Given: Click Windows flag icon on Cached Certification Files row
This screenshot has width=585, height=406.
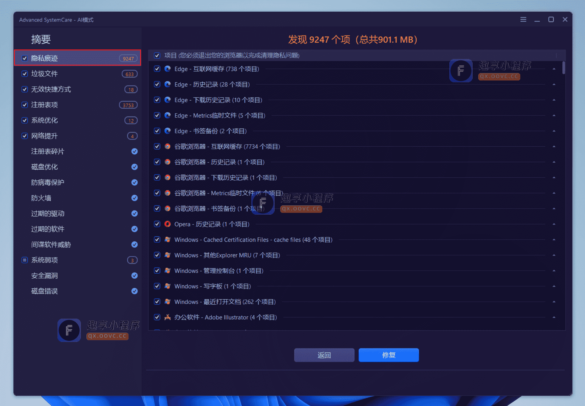Looking at the screenshot, I should 168,239.
